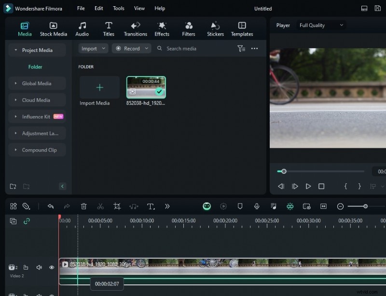
Task: Open the Tools menu
Action: pos(118,8)
